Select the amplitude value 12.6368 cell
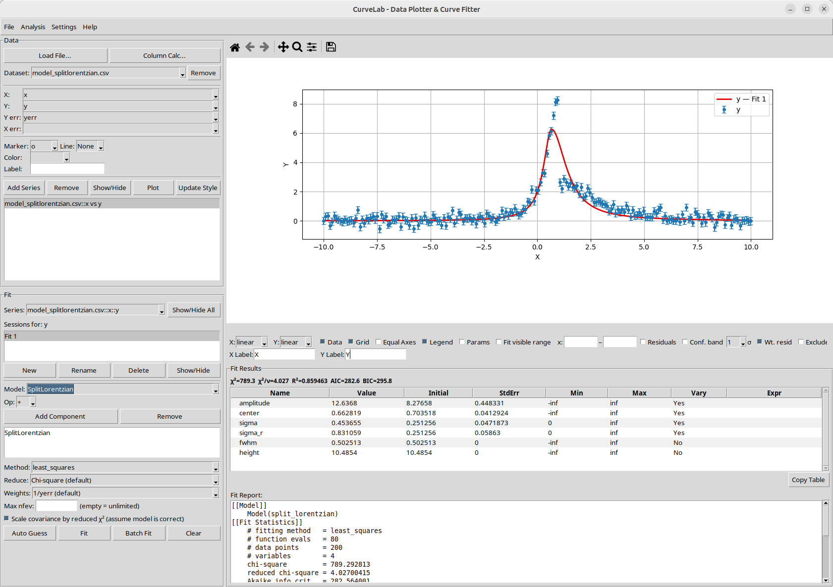Screen dimensions: 833x587 (x=366, y=403)
